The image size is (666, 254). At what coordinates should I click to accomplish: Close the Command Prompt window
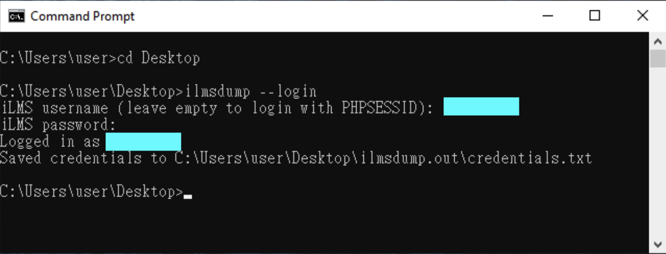click(x=642, y=16)
